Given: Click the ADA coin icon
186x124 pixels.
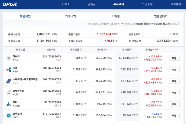Looking at the screenshot, I should click(x=9, y=58).
